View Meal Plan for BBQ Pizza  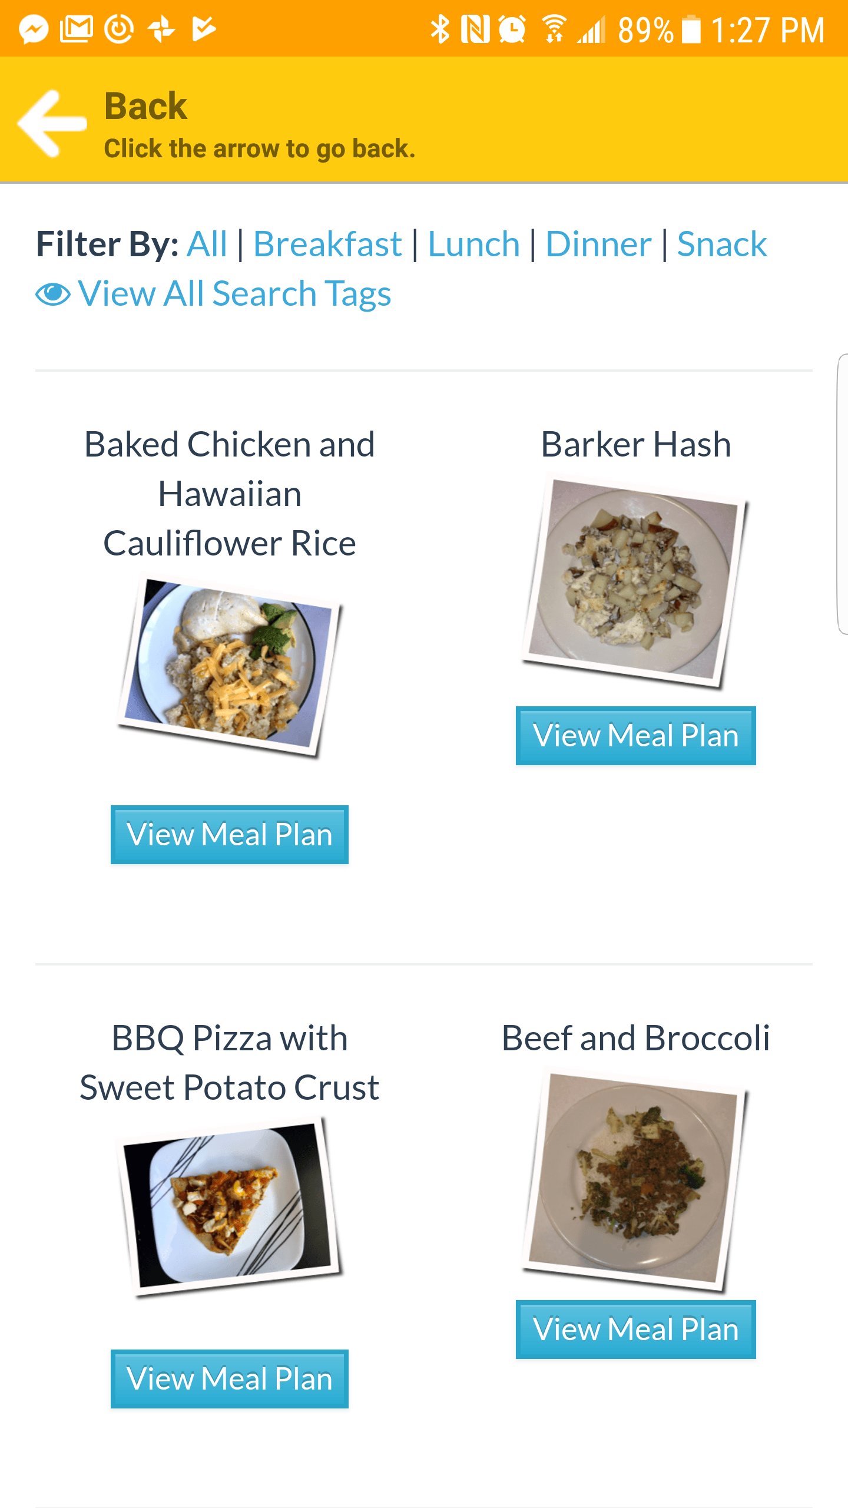tap(230, 1378)
